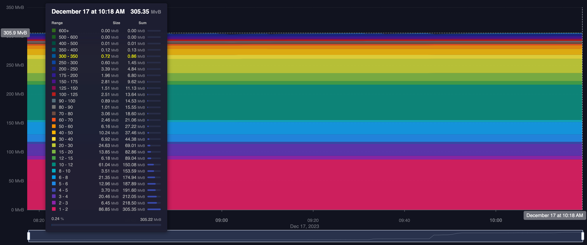Screen dimensions: 587x245
Task: Click the 09:00 time axis tick
Action: click(x=222, y=220)
